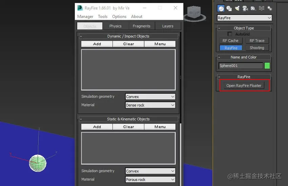
Task: Open Static objects Simulation geometry Convex dropdown
Action: [150, 171]
